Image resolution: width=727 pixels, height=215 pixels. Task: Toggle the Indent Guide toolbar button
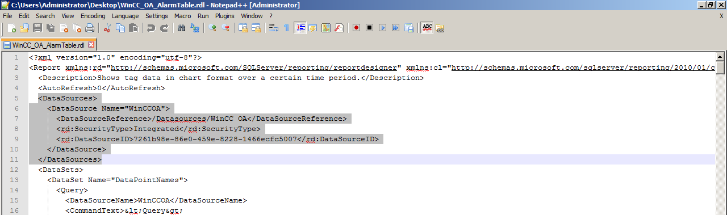[x=300, y=28]
